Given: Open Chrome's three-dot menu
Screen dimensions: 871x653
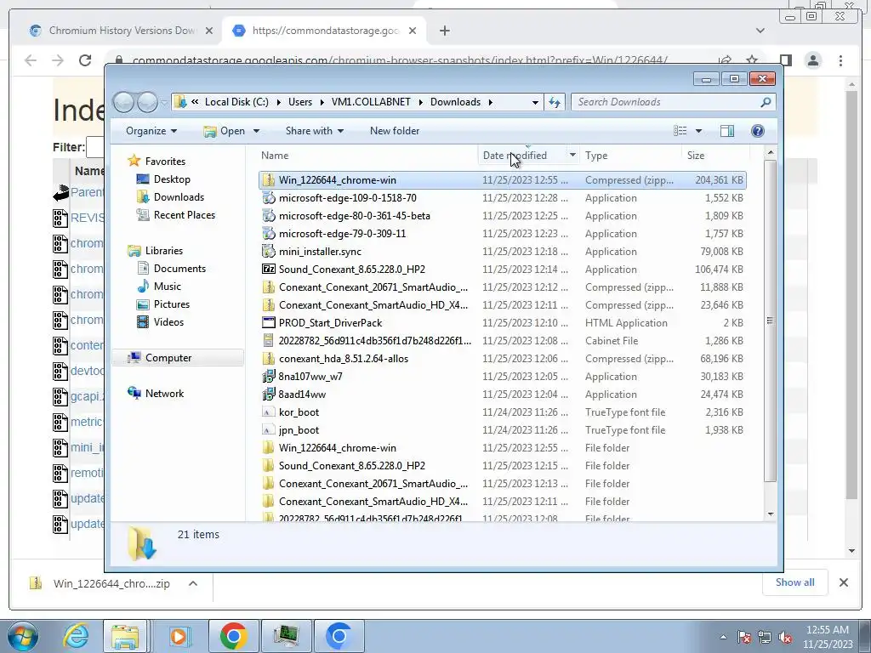Looking at the screenshot, I should [840, 60].
